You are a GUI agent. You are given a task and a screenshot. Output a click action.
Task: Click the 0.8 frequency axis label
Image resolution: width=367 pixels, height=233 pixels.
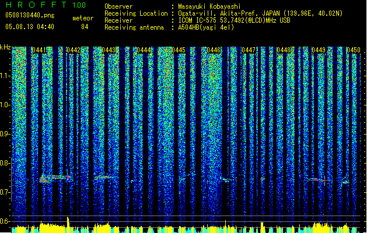pyautogui.click(x=5, y=163)
